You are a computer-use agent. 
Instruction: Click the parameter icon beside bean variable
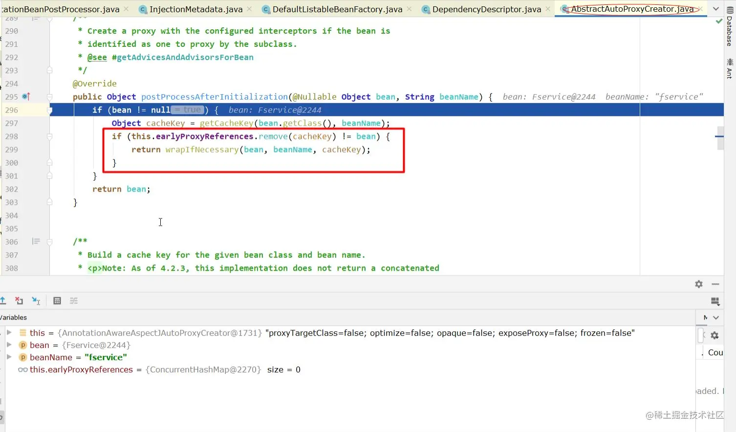point(22,345)
